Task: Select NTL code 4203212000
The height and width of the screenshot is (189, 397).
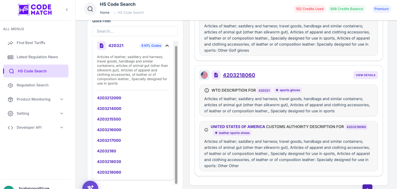Action: coord(109,98)
